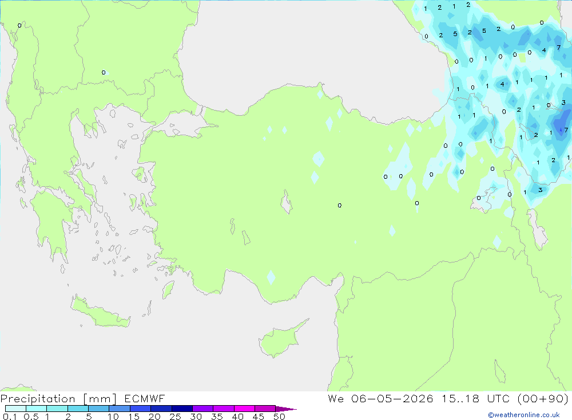Screen dimensions: 572x420
Task: Click the 15–20 mm legend swatch
Action: coord(141,409)
